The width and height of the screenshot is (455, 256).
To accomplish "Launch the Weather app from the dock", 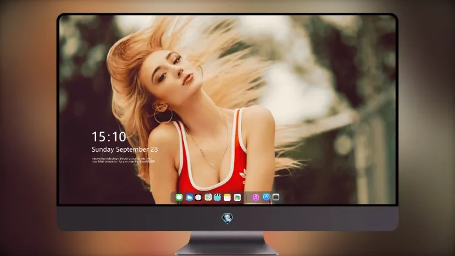I will click(x=189, y=197).
